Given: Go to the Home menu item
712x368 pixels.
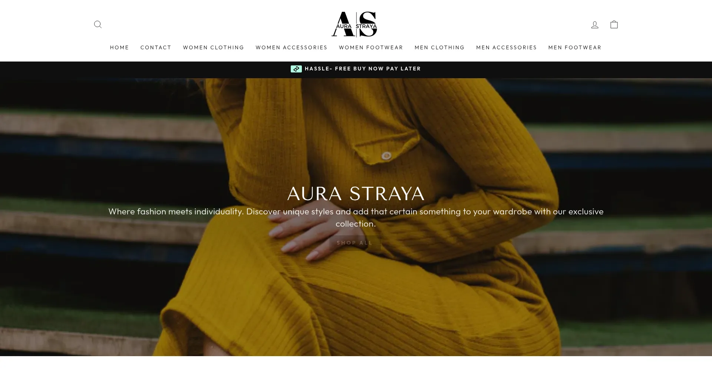Looking at the screenshot, I should tap(119, 47).
